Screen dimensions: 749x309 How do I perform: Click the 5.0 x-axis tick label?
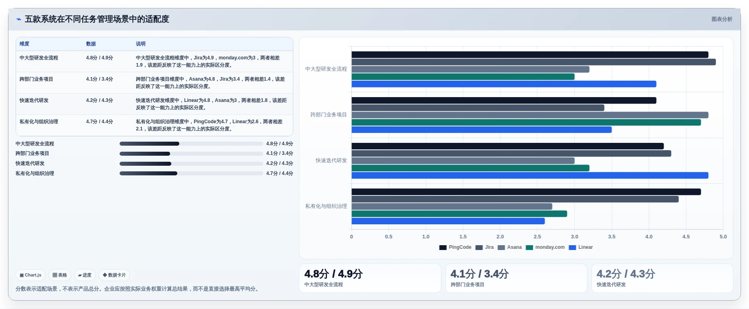[x=723, y=237]
